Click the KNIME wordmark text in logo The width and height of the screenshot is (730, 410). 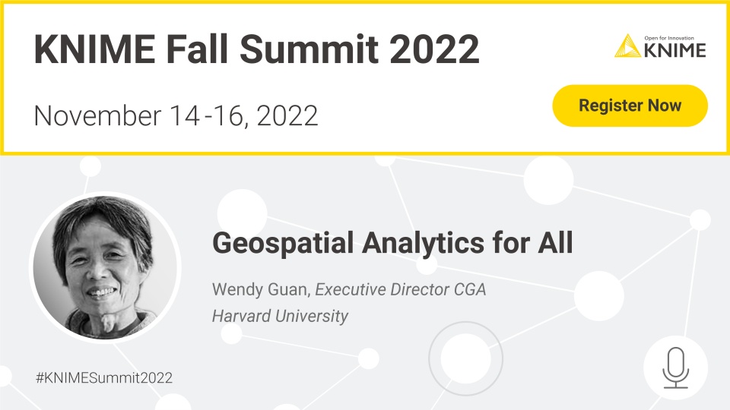675,50
